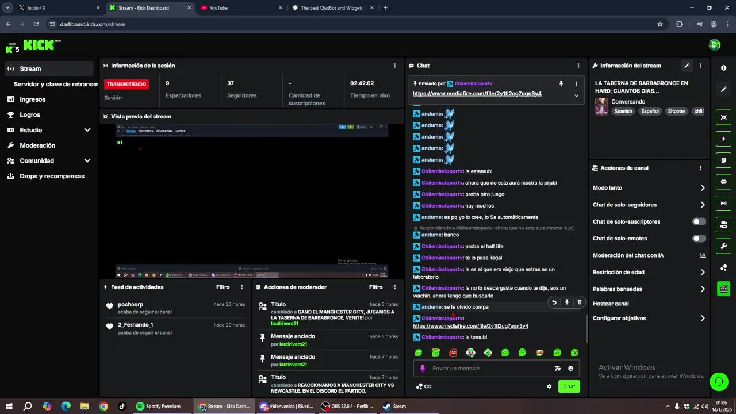Toggle the notes widget icon in the right sidebar
Image resolution: width=736 pixels, height=414 pixels.
(723, 160)
